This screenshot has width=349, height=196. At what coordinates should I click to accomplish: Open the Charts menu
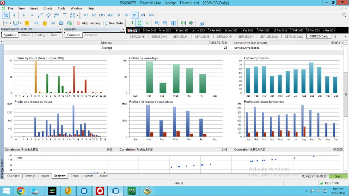[48, 8]
